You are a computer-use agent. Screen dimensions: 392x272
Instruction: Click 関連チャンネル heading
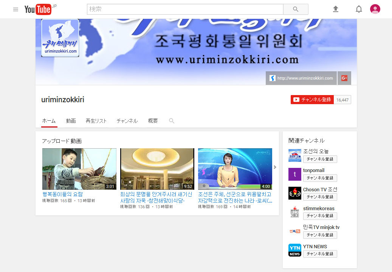pyautogui.click(x=307, y=141)
